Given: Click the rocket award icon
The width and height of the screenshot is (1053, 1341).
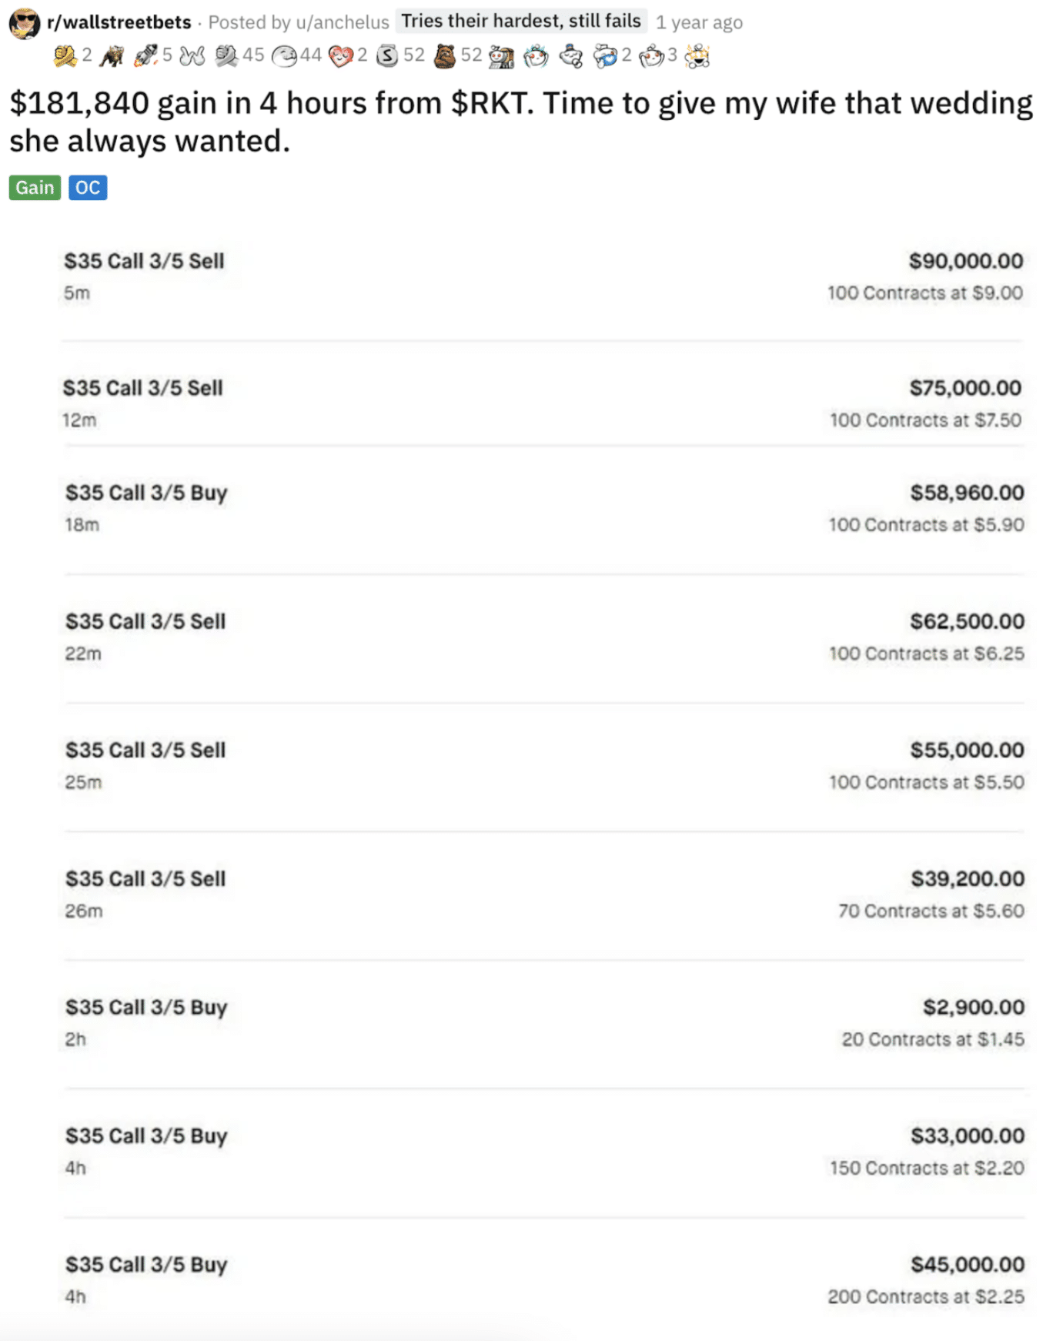Looking at the screenshot, I should click(x=145, y=55).
